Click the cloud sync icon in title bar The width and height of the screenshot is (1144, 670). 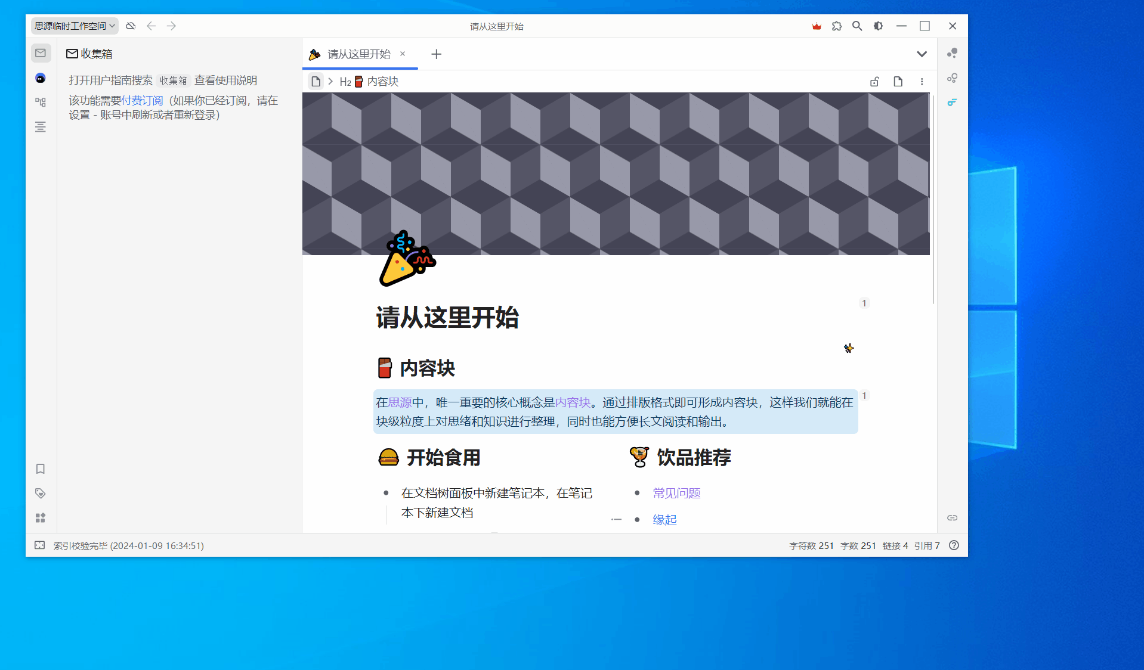[x=131, y=26]
